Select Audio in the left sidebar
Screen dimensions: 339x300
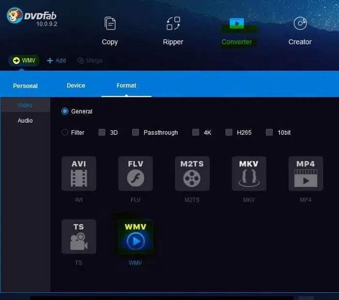(25, 120)
